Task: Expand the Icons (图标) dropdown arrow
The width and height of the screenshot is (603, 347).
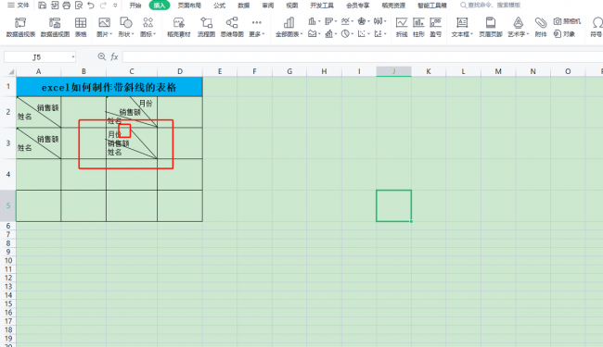Action: coord(155,34)
